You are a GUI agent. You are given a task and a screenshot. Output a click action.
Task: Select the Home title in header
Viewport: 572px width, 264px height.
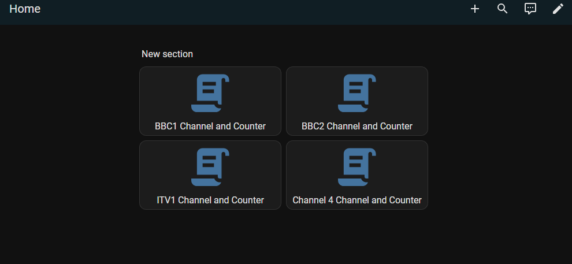[25, 9]
